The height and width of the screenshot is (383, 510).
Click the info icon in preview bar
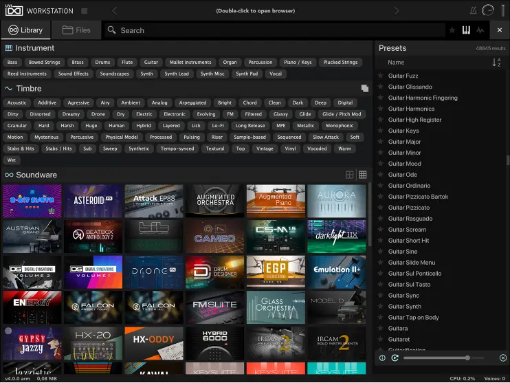[383, 358]
